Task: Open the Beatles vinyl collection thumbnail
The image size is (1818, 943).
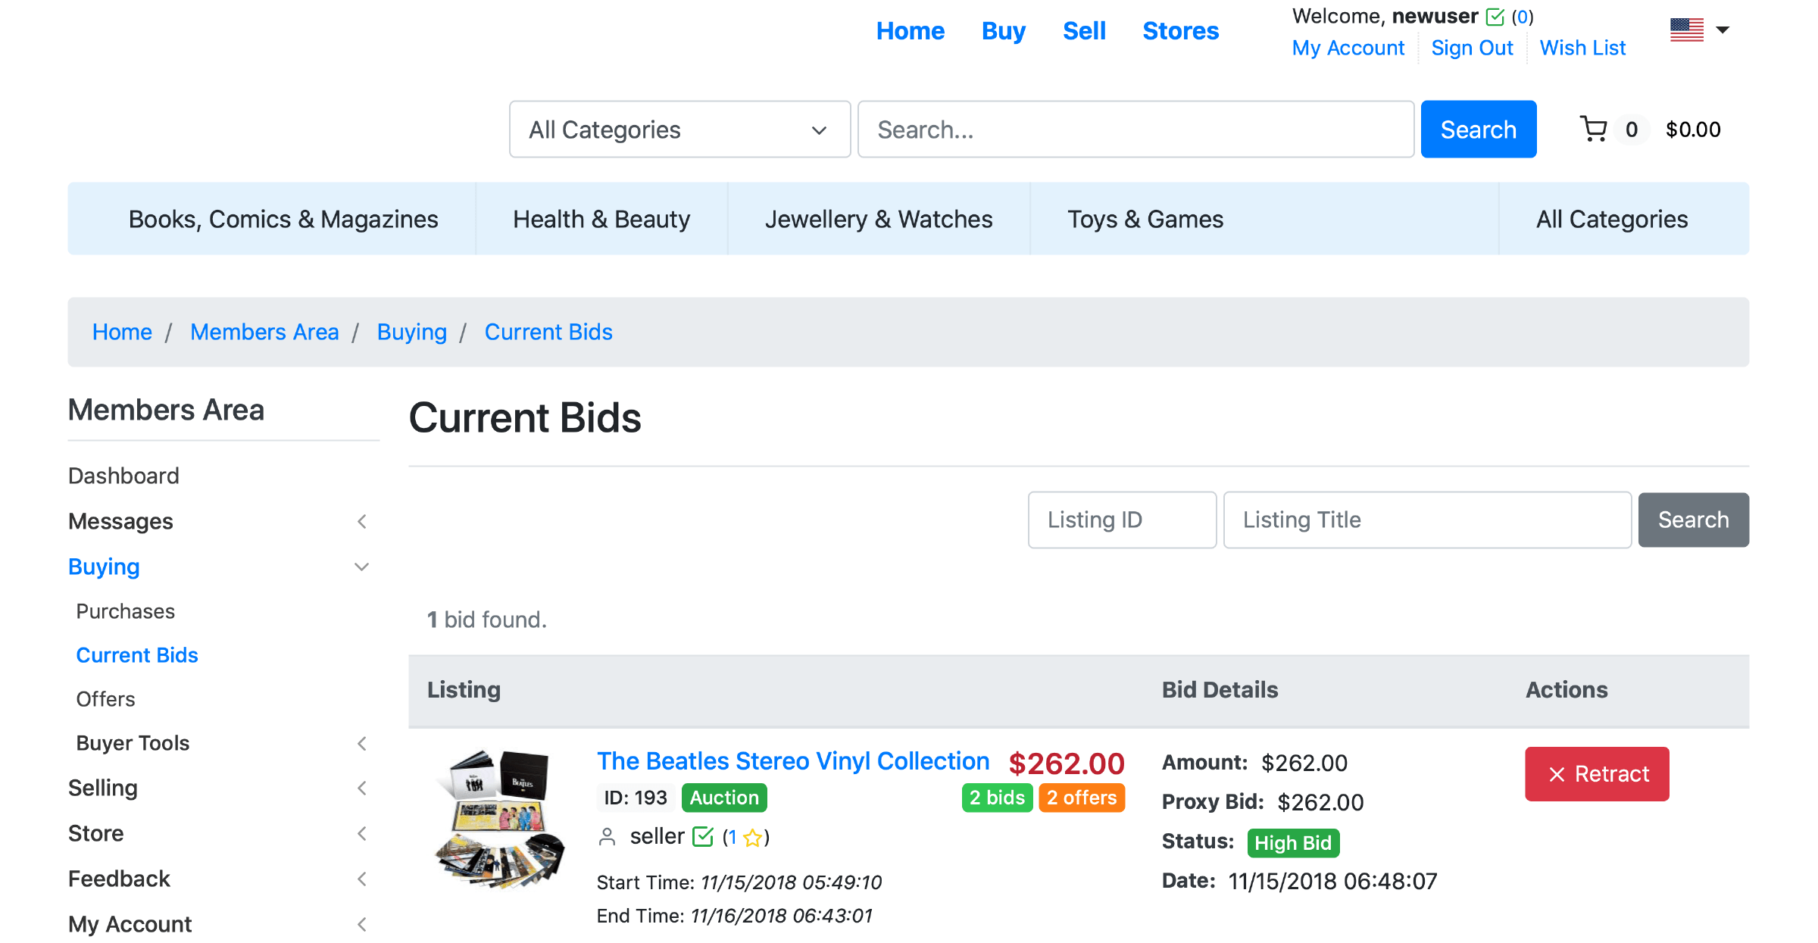Action: point(501,818)
